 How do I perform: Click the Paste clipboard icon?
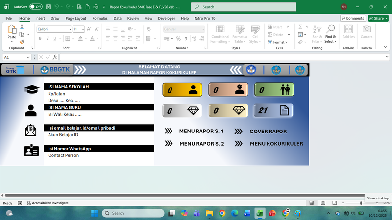point(12,29)
